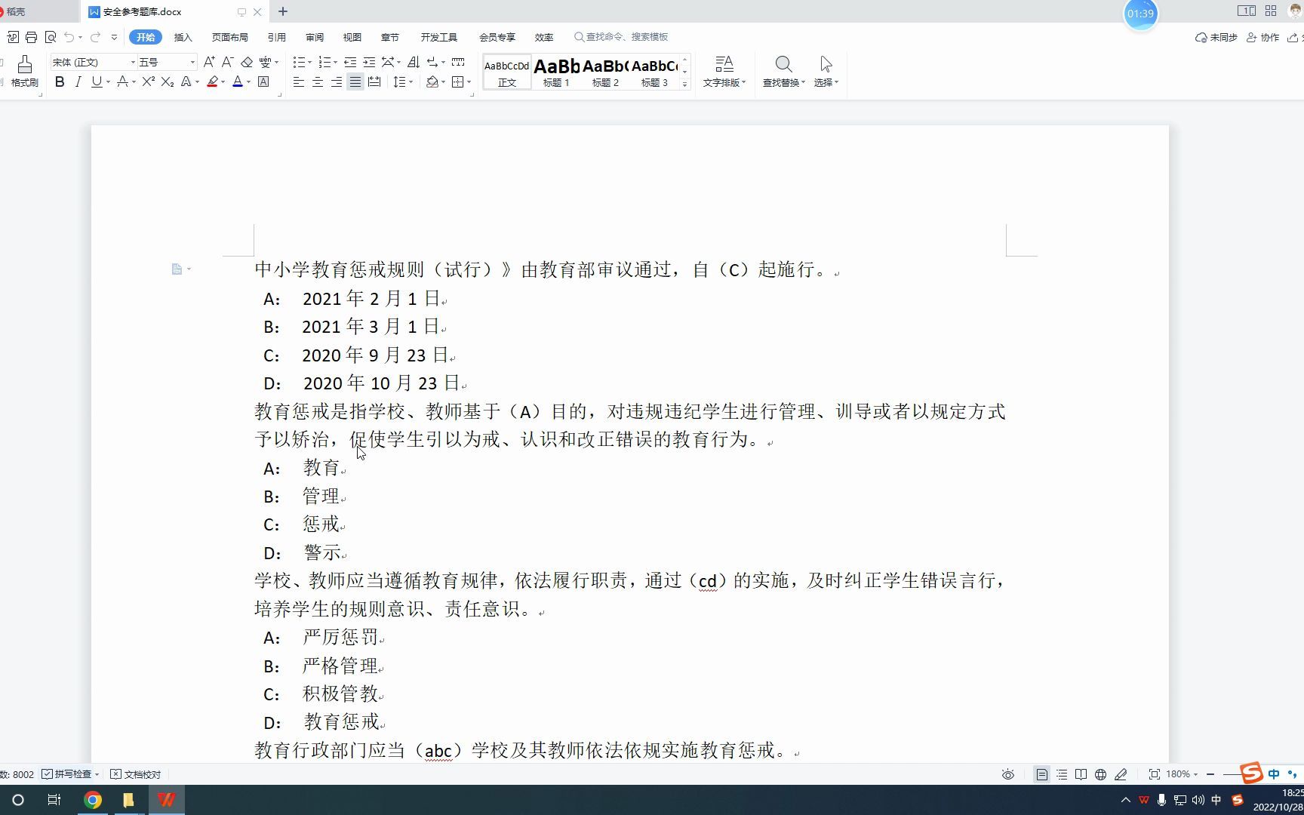Switch to the 引用 (References) tab

point(276,37)
